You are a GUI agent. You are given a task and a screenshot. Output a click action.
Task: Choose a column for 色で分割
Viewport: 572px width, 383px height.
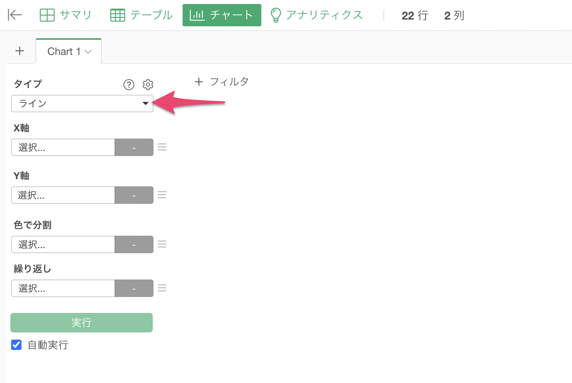tap(63, 244)
